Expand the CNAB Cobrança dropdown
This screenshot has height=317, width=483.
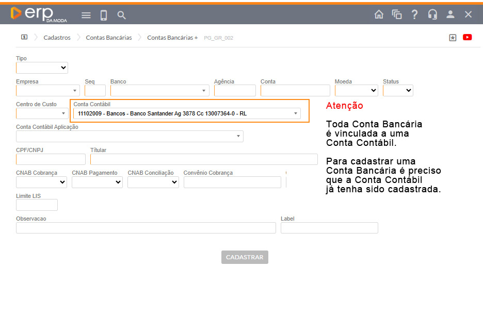[41, 182]
